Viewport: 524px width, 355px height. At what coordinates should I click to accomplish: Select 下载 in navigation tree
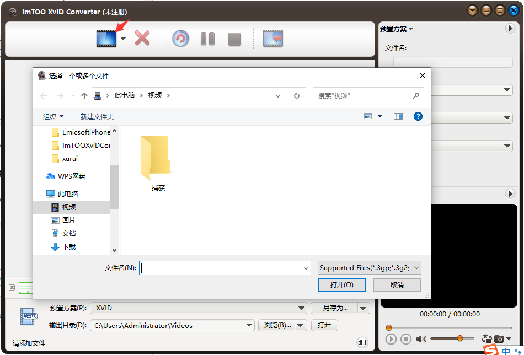click(63, 247)
